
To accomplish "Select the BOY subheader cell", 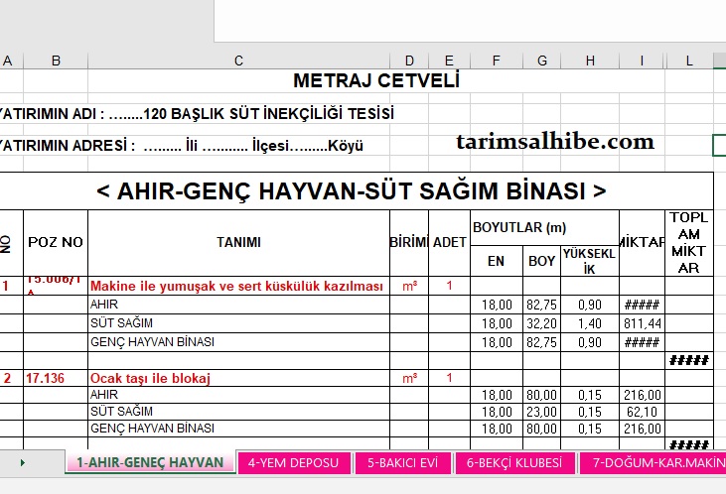I will coord(541,261).
